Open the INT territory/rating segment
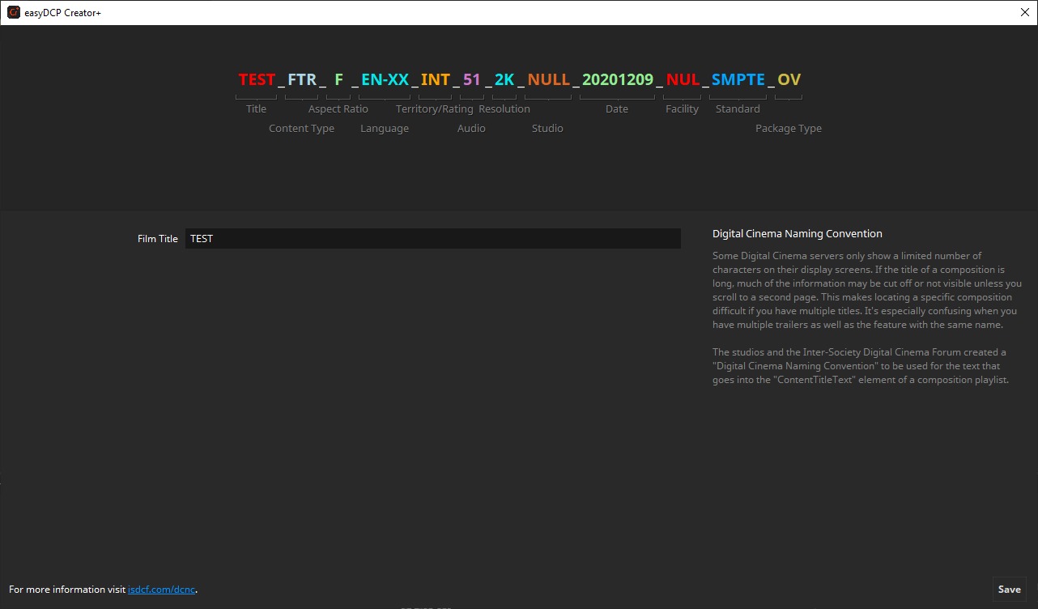 435,79
